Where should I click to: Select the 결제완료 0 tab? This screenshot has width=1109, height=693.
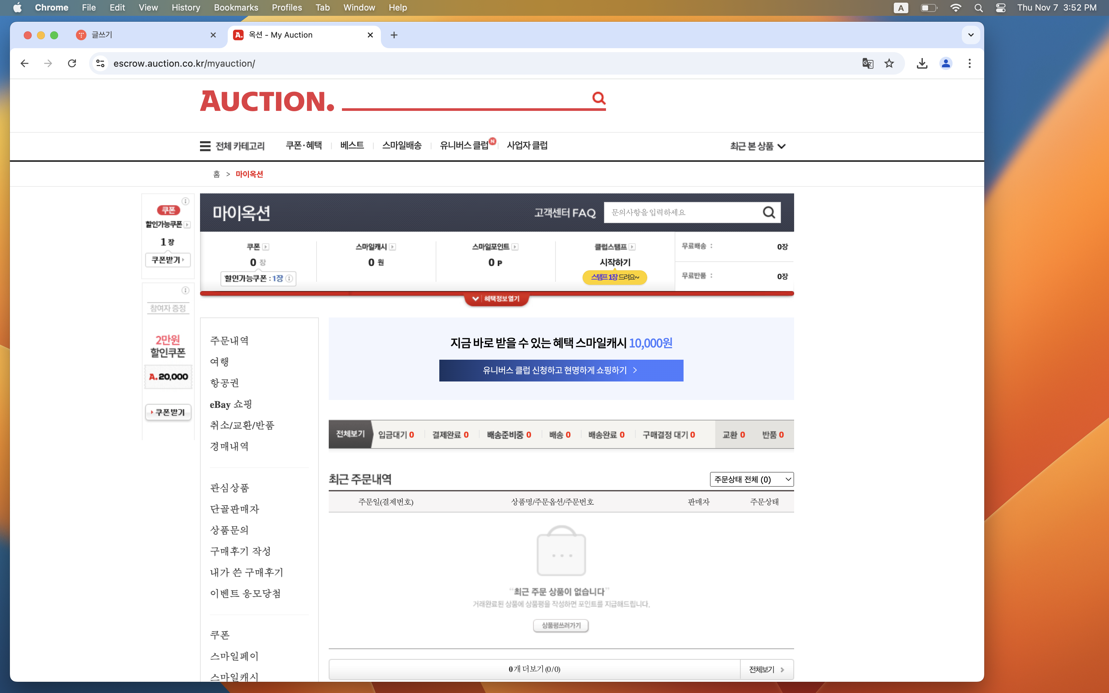pos(450,435)
